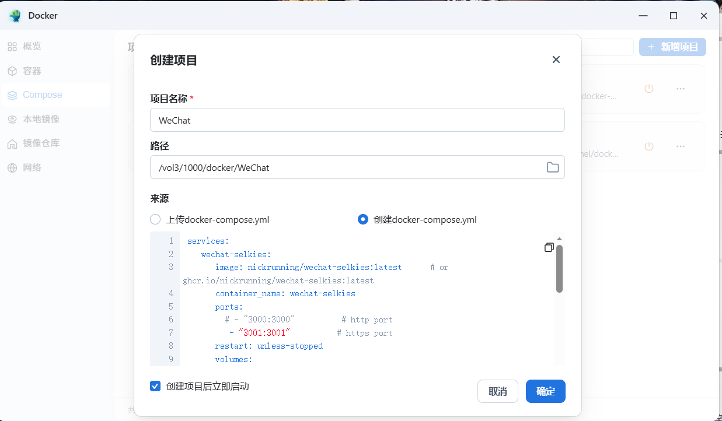Click power icon of first project row
The width and height of the screenshot is (722, 421).
[648, 89]
